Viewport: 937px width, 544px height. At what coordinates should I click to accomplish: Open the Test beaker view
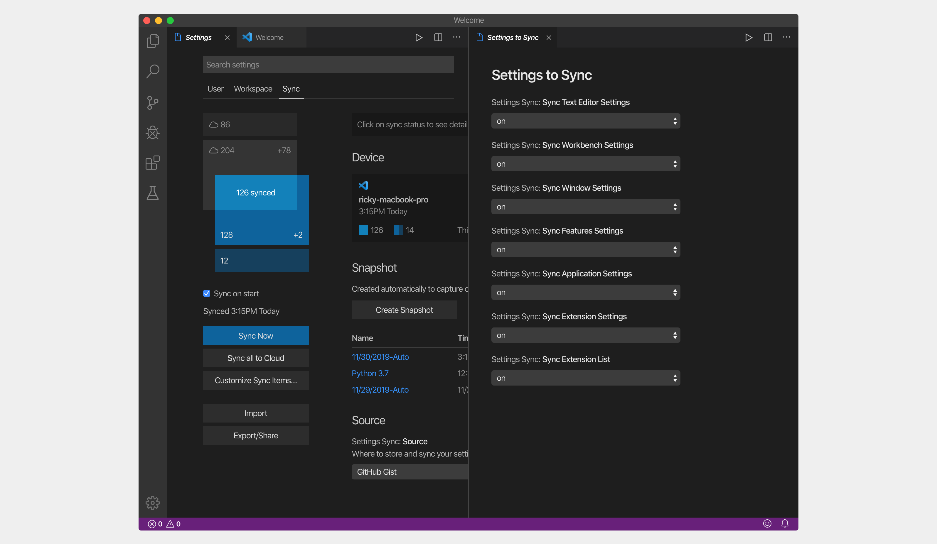click(x=152, y=193)
